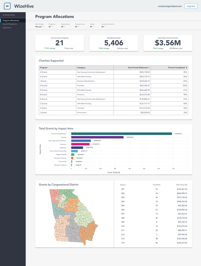201x266 pixels.
Task: Click the Log Out button
Action: point(191,6)
